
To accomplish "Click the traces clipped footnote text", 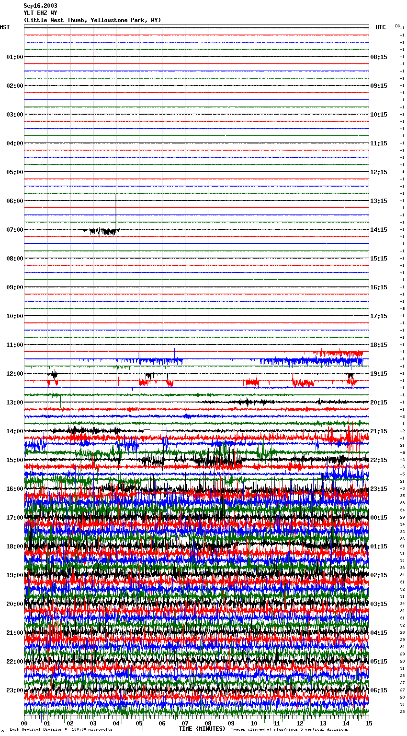I will [x=289, y=729].
